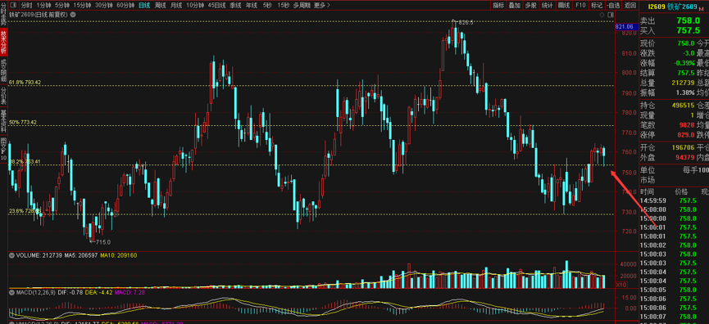Select the 30分钟 period tab

[x=103, y=6]
